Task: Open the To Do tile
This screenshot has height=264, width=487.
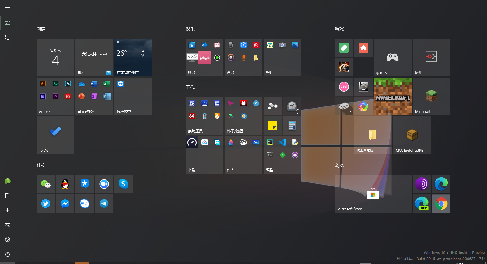Action: pos(55,135)
